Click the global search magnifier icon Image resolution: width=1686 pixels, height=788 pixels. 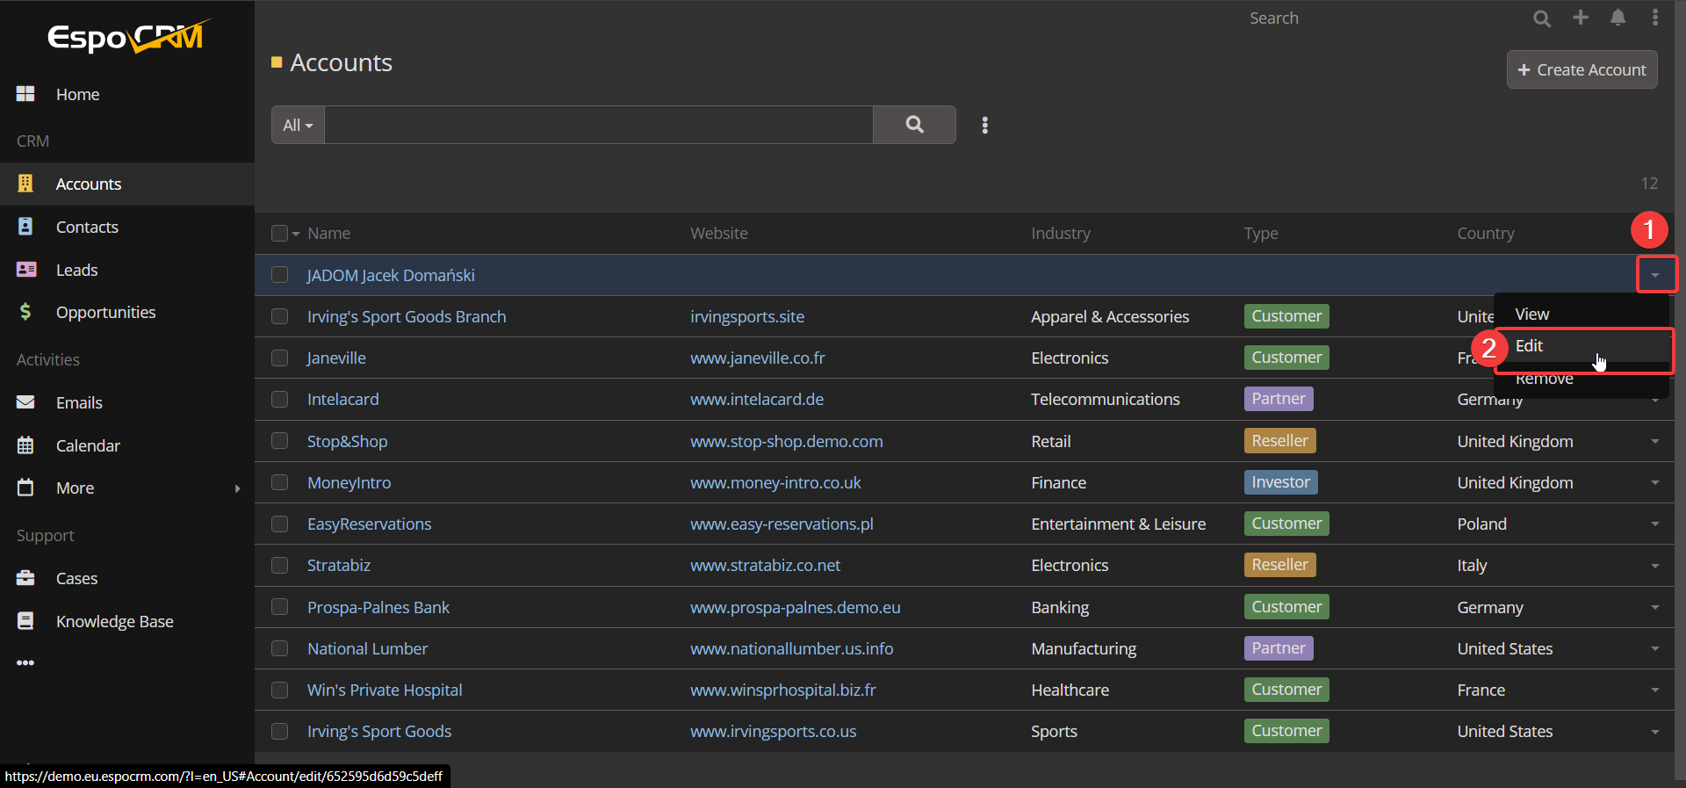(x=1541, y=18)
